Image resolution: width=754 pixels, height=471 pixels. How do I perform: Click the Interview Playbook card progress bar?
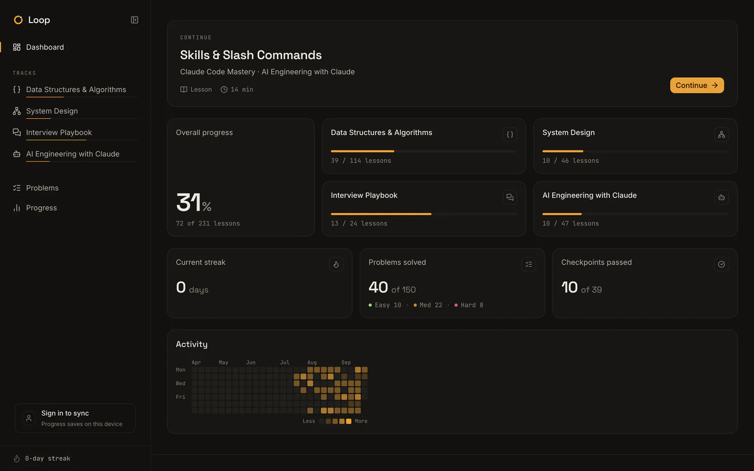424,214
